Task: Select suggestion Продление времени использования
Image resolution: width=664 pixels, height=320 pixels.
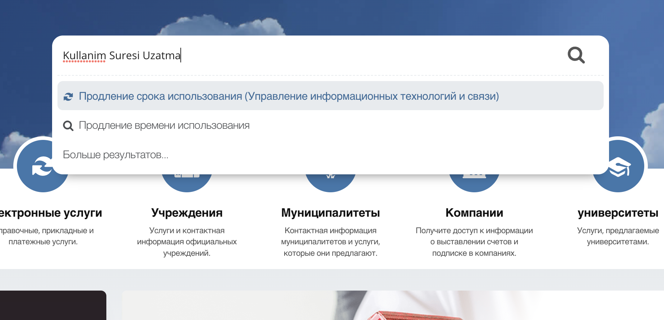Action: 164,126
